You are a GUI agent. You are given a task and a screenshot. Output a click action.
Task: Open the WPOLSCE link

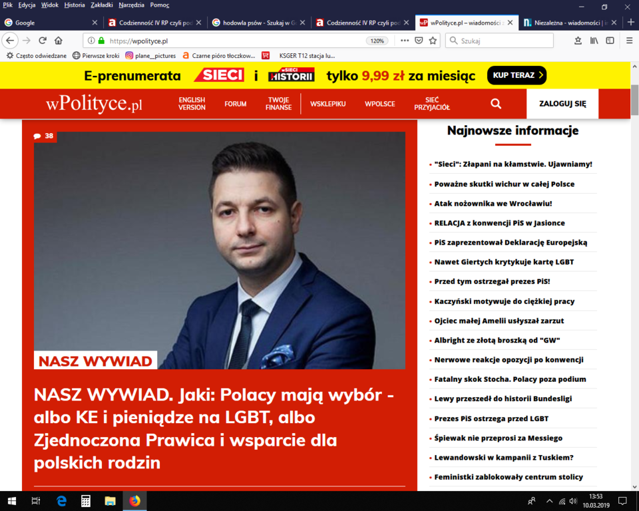(x=380, y=104)
